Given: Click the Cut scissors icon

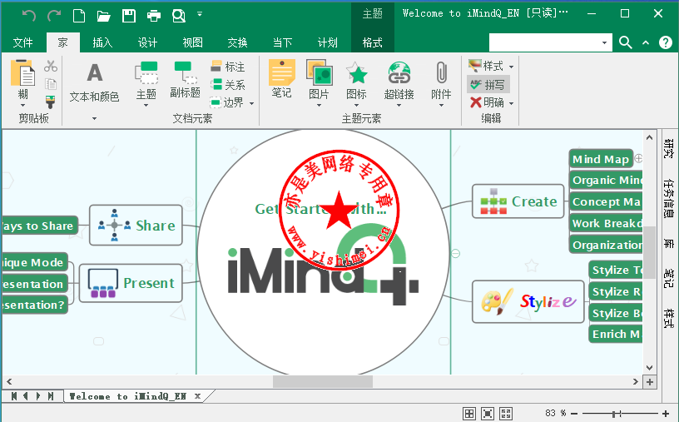Looking at the screenshot, I should tap(51, 67).
